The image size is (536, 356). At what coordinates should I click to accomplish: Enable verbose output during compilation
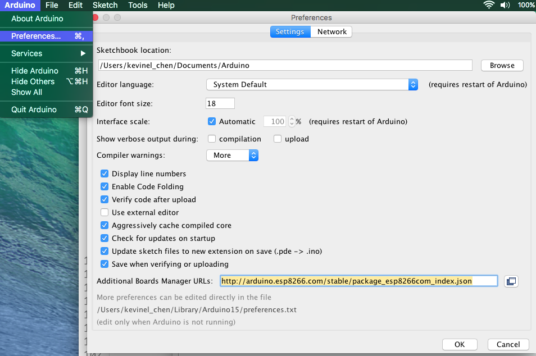coord(212,139)
